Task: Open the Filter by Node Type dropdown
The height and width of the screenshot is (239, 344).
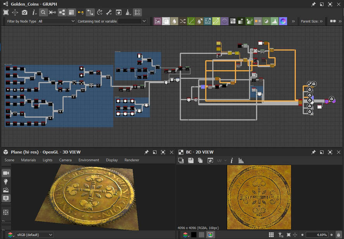Action: pos(57,21)
